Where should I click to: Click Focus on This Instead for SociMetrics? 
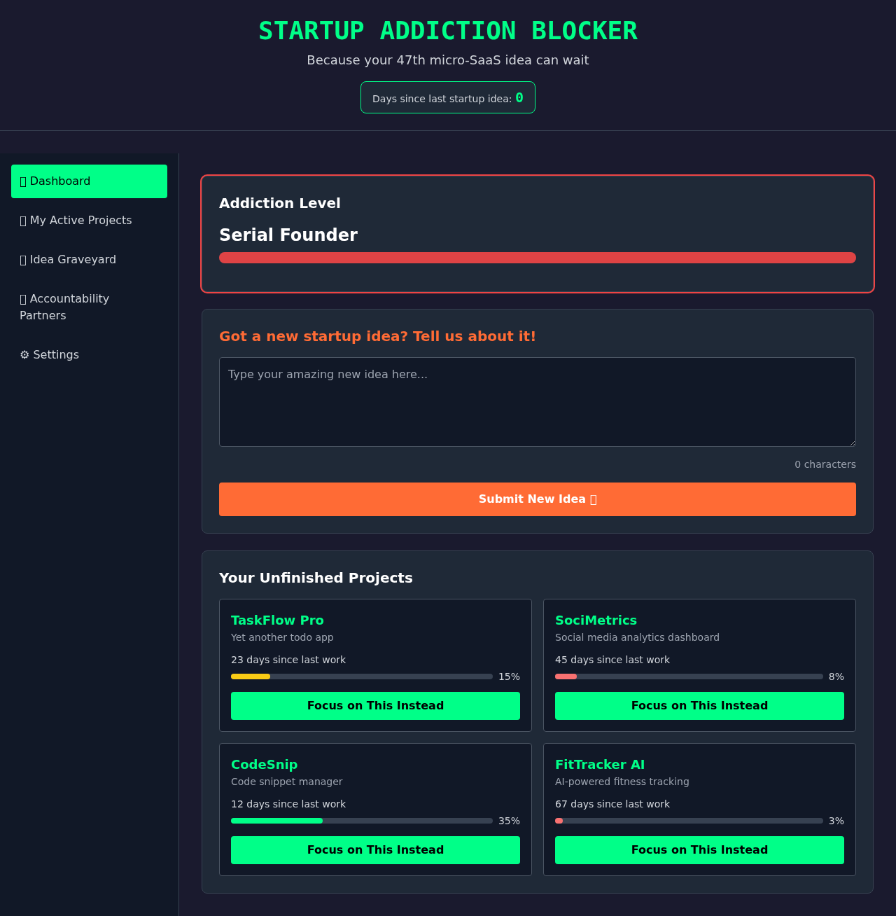(x=699, y=705)
